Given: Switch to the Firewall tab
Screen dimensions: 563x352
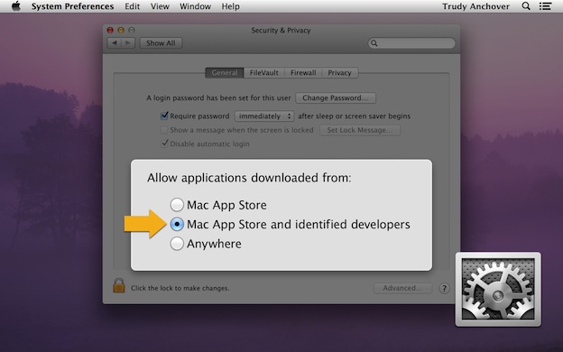Looking at the screenshot, I should [x=303, y=73].
